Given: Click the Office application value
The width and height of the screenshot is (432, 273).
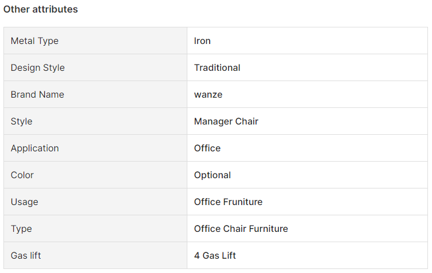Looking at the screenshot, I should 207,148.
